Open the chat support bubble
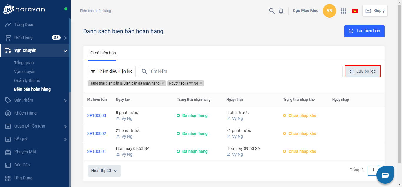 [385, 175]
